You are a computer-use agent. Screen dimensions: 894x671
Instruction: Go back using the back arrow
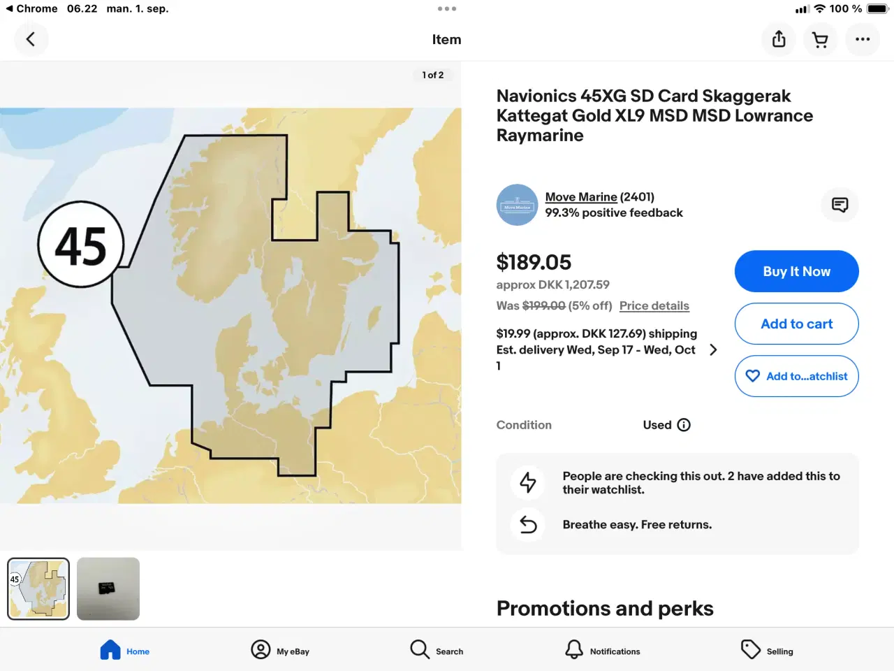point(31,39)
